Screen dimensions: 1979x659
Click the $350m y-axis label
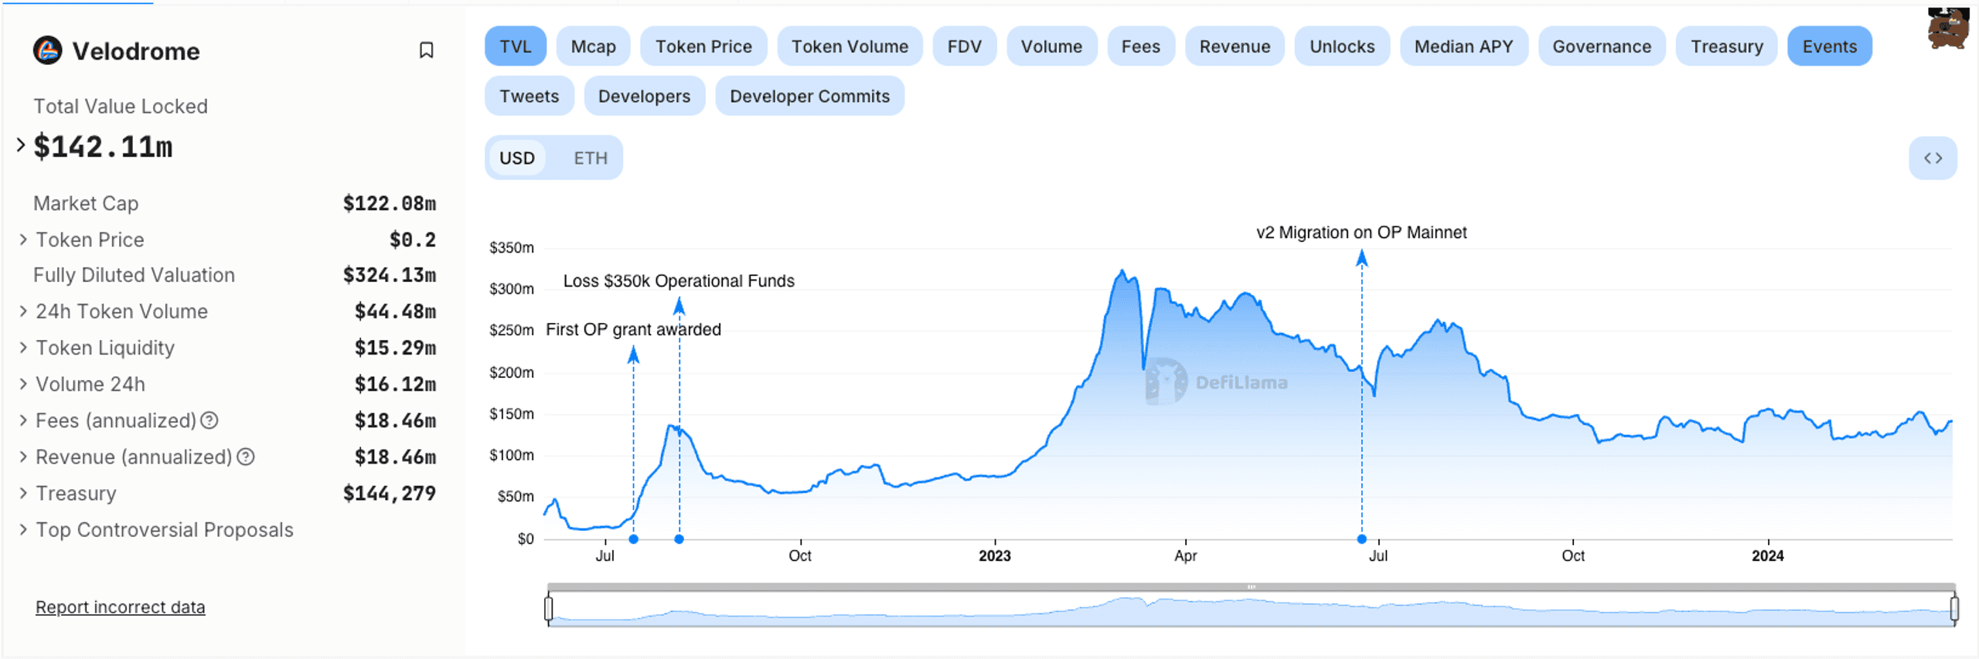[512, 248]
